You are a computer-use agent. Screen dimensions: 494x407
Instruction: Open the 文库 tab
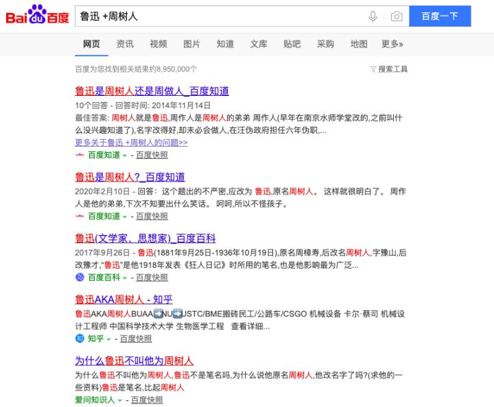259,44
